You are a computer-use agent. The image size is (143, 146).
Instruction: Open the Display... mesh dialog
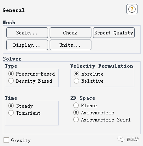tap(27, 45)
